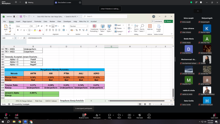Add a new sheet with the plus button

(91, 101)
